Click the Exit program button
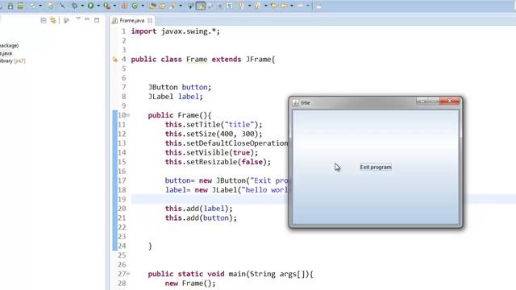Viewport: 516px width, 290px height. click(376, 167)
